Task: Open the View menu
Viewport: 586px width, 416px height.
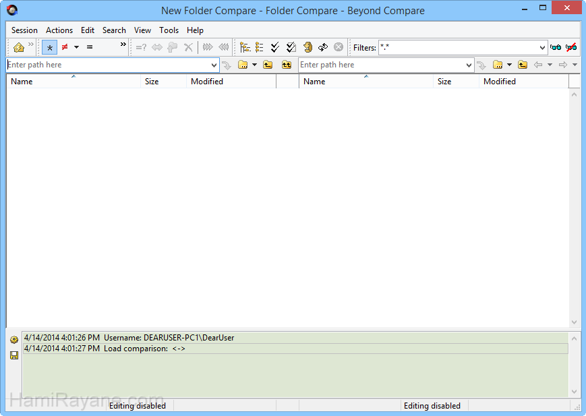Action: click(142, 30)
